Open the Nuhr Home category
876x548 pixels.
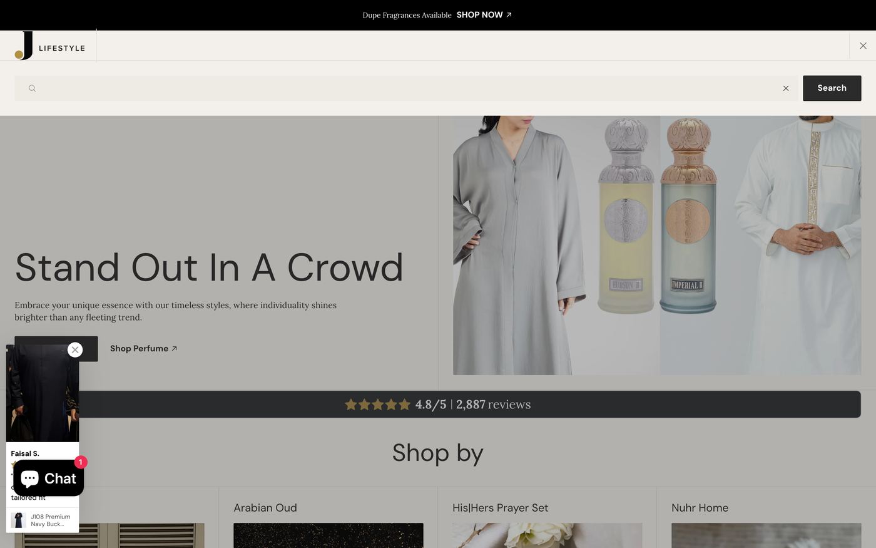tap(700, 508)
